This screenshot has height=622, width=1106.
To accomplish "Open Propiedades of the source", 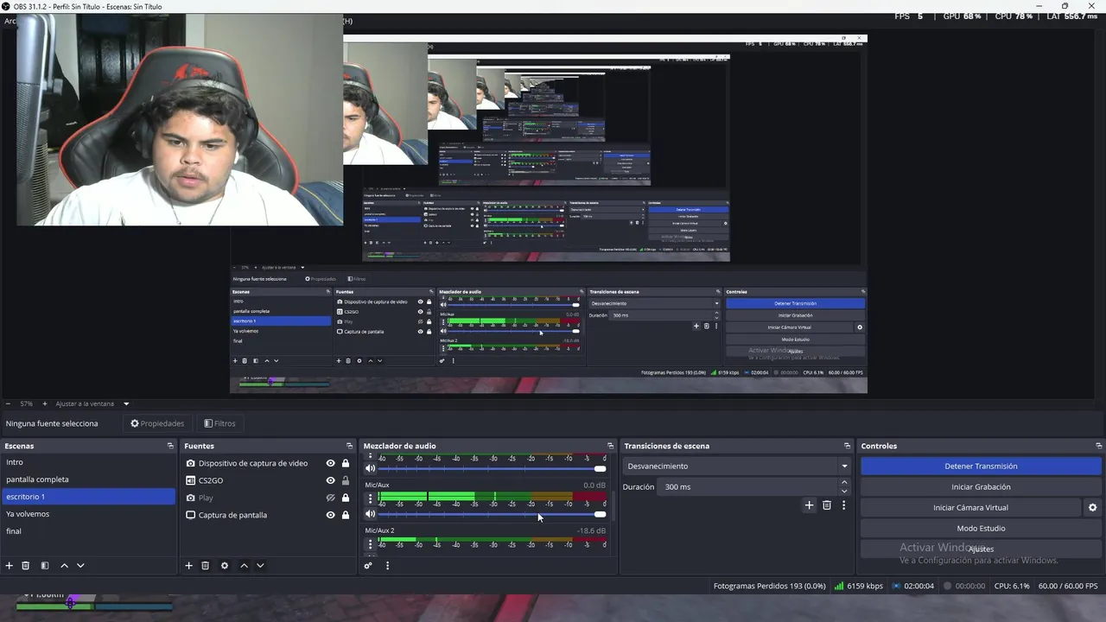I will pyautogui.click(x=156, y=423).
